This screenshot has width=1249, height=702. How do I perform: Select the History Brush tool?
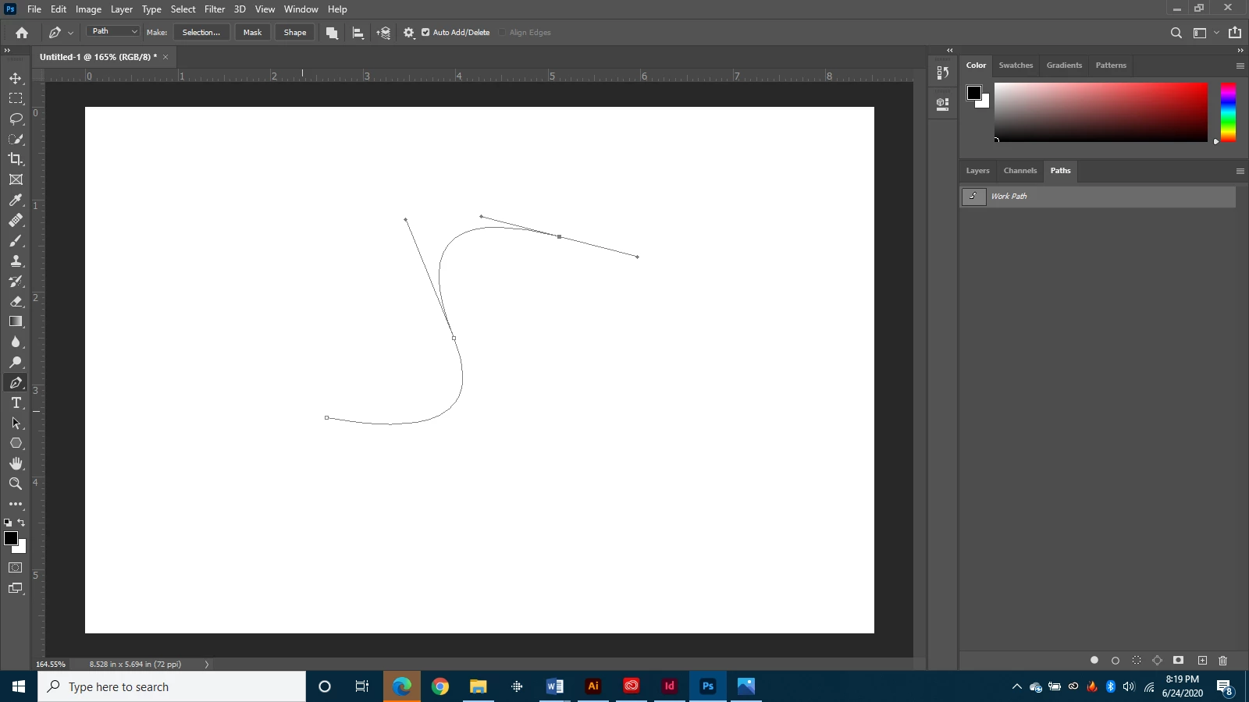pos(16,281)
